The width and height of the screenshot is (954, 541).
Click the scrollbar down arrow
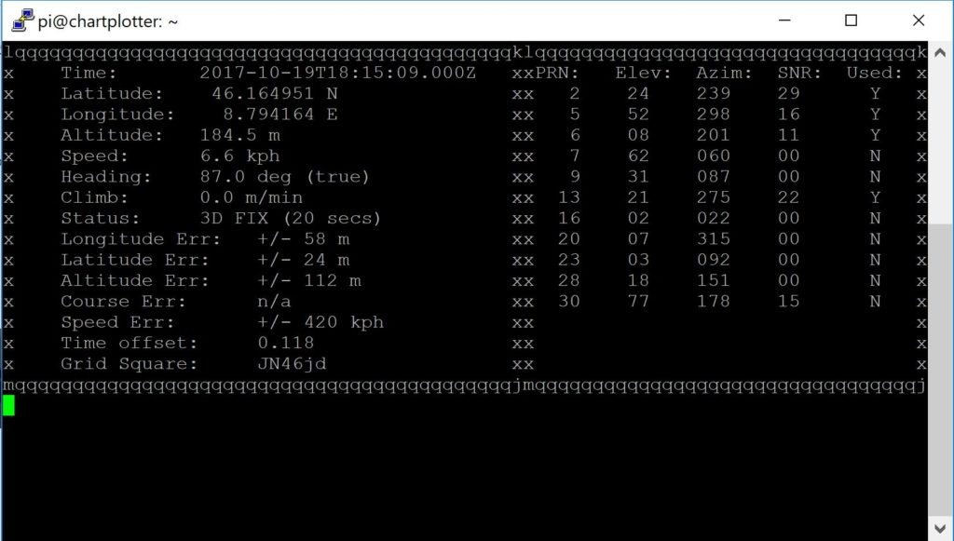click(940, 528)
